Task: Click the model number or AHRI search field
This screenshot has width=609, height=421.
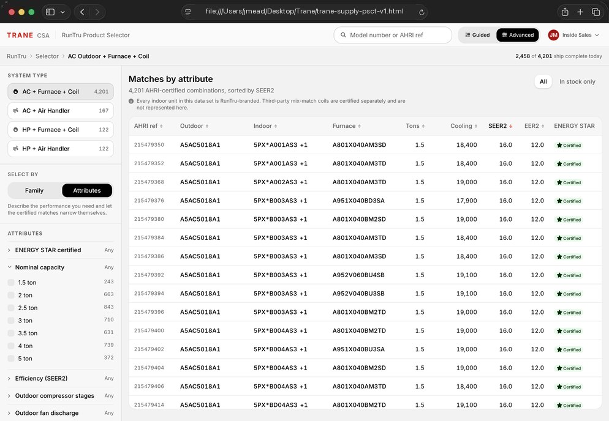Action: point(393,35)
